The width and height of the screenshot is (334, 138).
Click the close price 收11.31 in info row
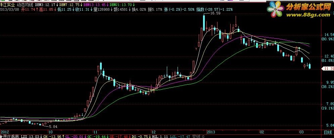pyautogui.click(x=83, y=9)
